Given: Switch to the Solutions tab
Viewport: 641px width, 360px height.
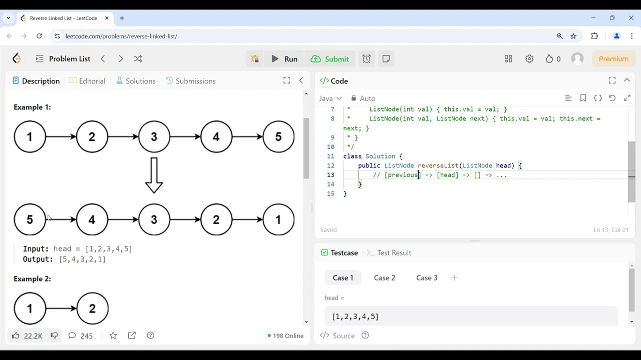Looking at the screenshot, I should point(136,81).
